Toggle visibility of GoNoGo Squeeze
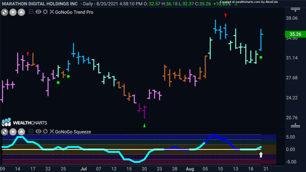Viewport: 306px width, 172px height. 38,131
